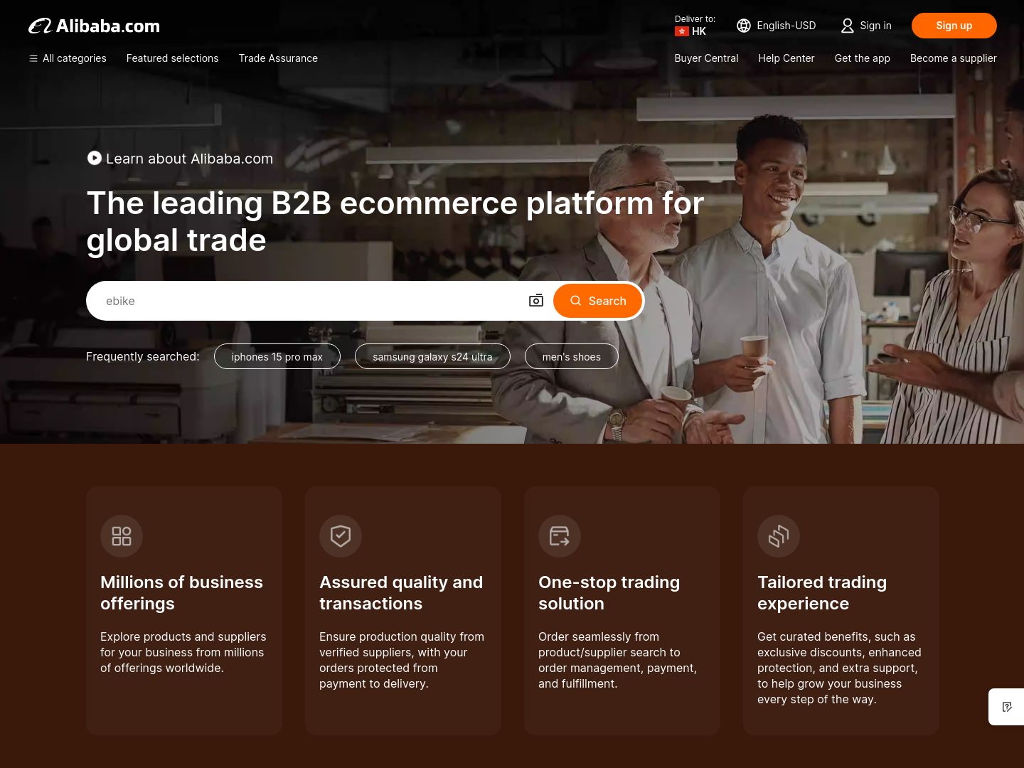This screenshot has width=1024, height=768.
Task: Click the orange Sign up button
Action: pos(954,26)
